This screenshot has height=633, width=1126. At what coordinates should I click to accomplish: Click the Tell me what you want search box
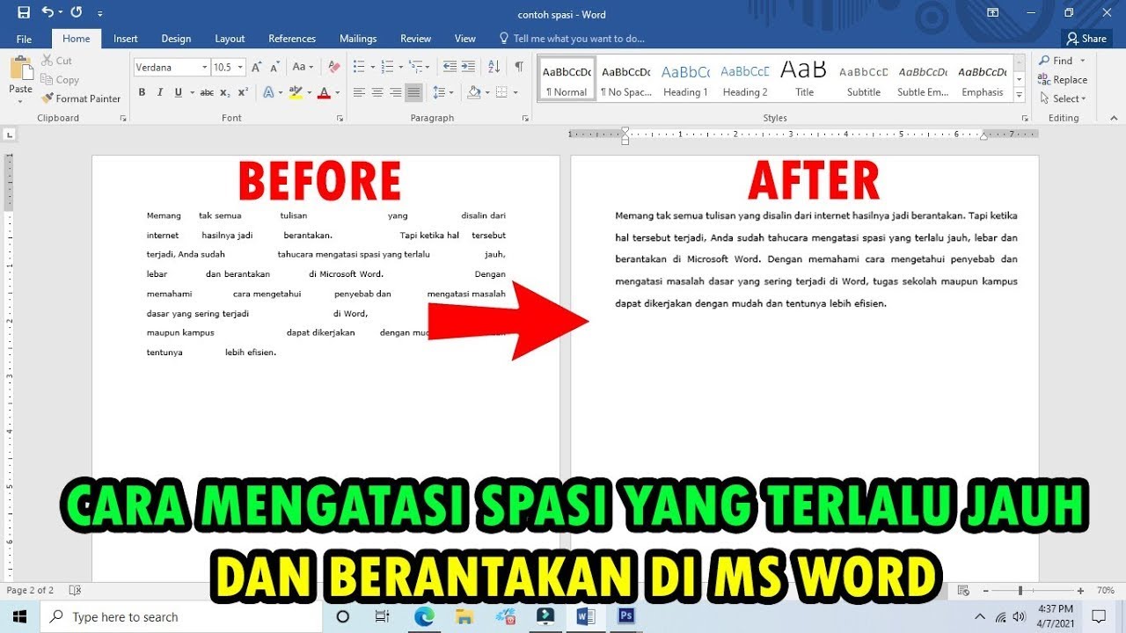(572, 39)
